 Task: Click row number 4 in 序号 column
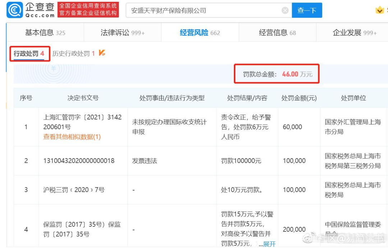point(26,229)
